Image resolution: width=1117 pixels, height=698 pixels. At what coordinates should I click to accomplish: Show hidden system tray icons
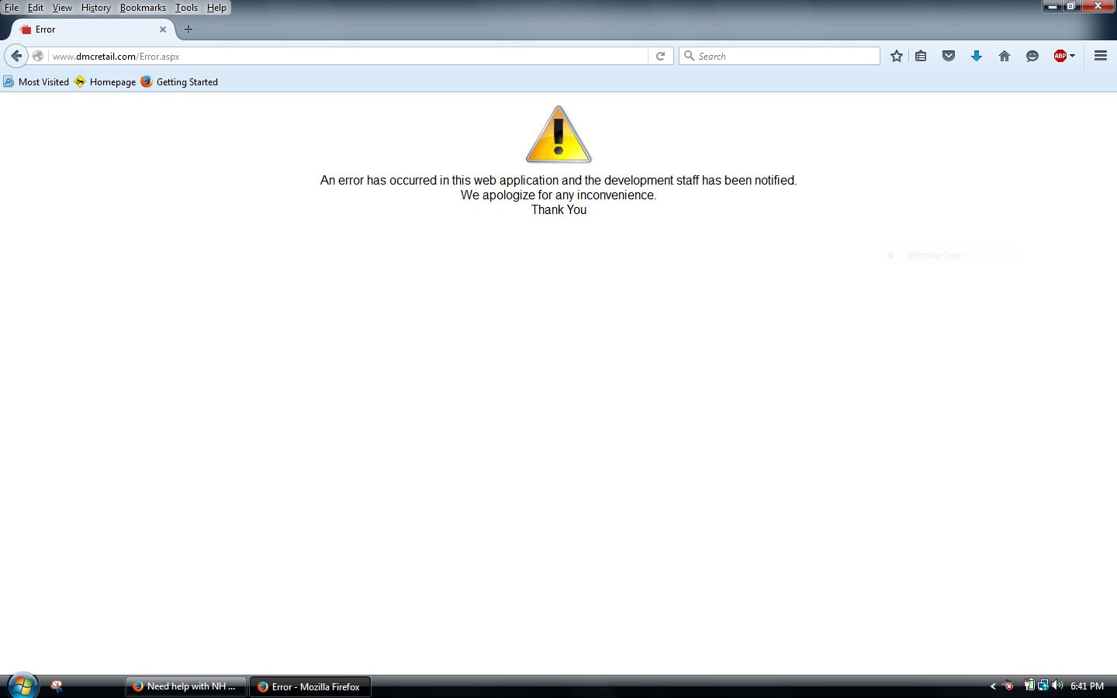coord(993,686)
